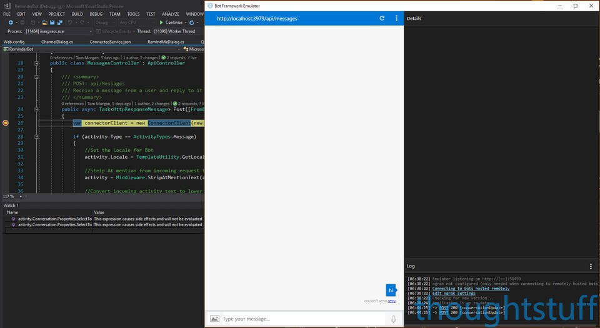Click the image upload icon beside message box
This screenshot has height=328, width=600.
[x=214, y=319]
